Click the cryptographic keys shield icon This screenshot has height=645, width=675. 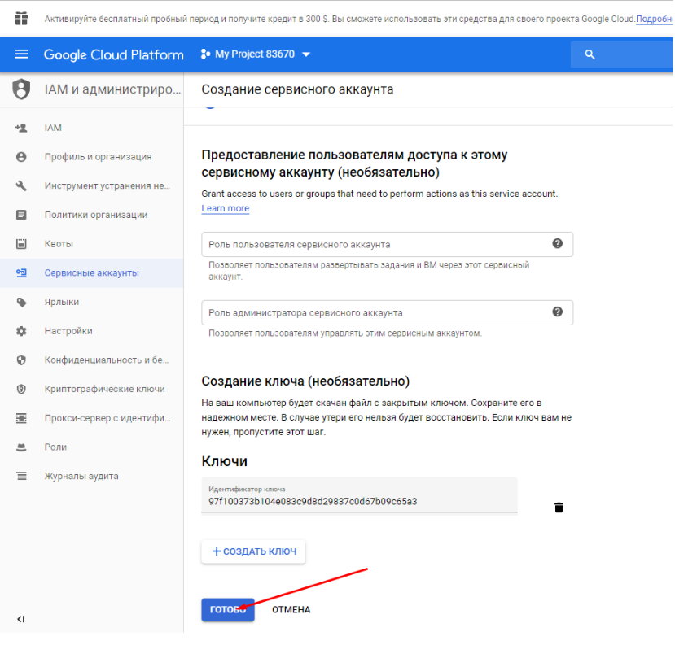(x=21, y=389)
